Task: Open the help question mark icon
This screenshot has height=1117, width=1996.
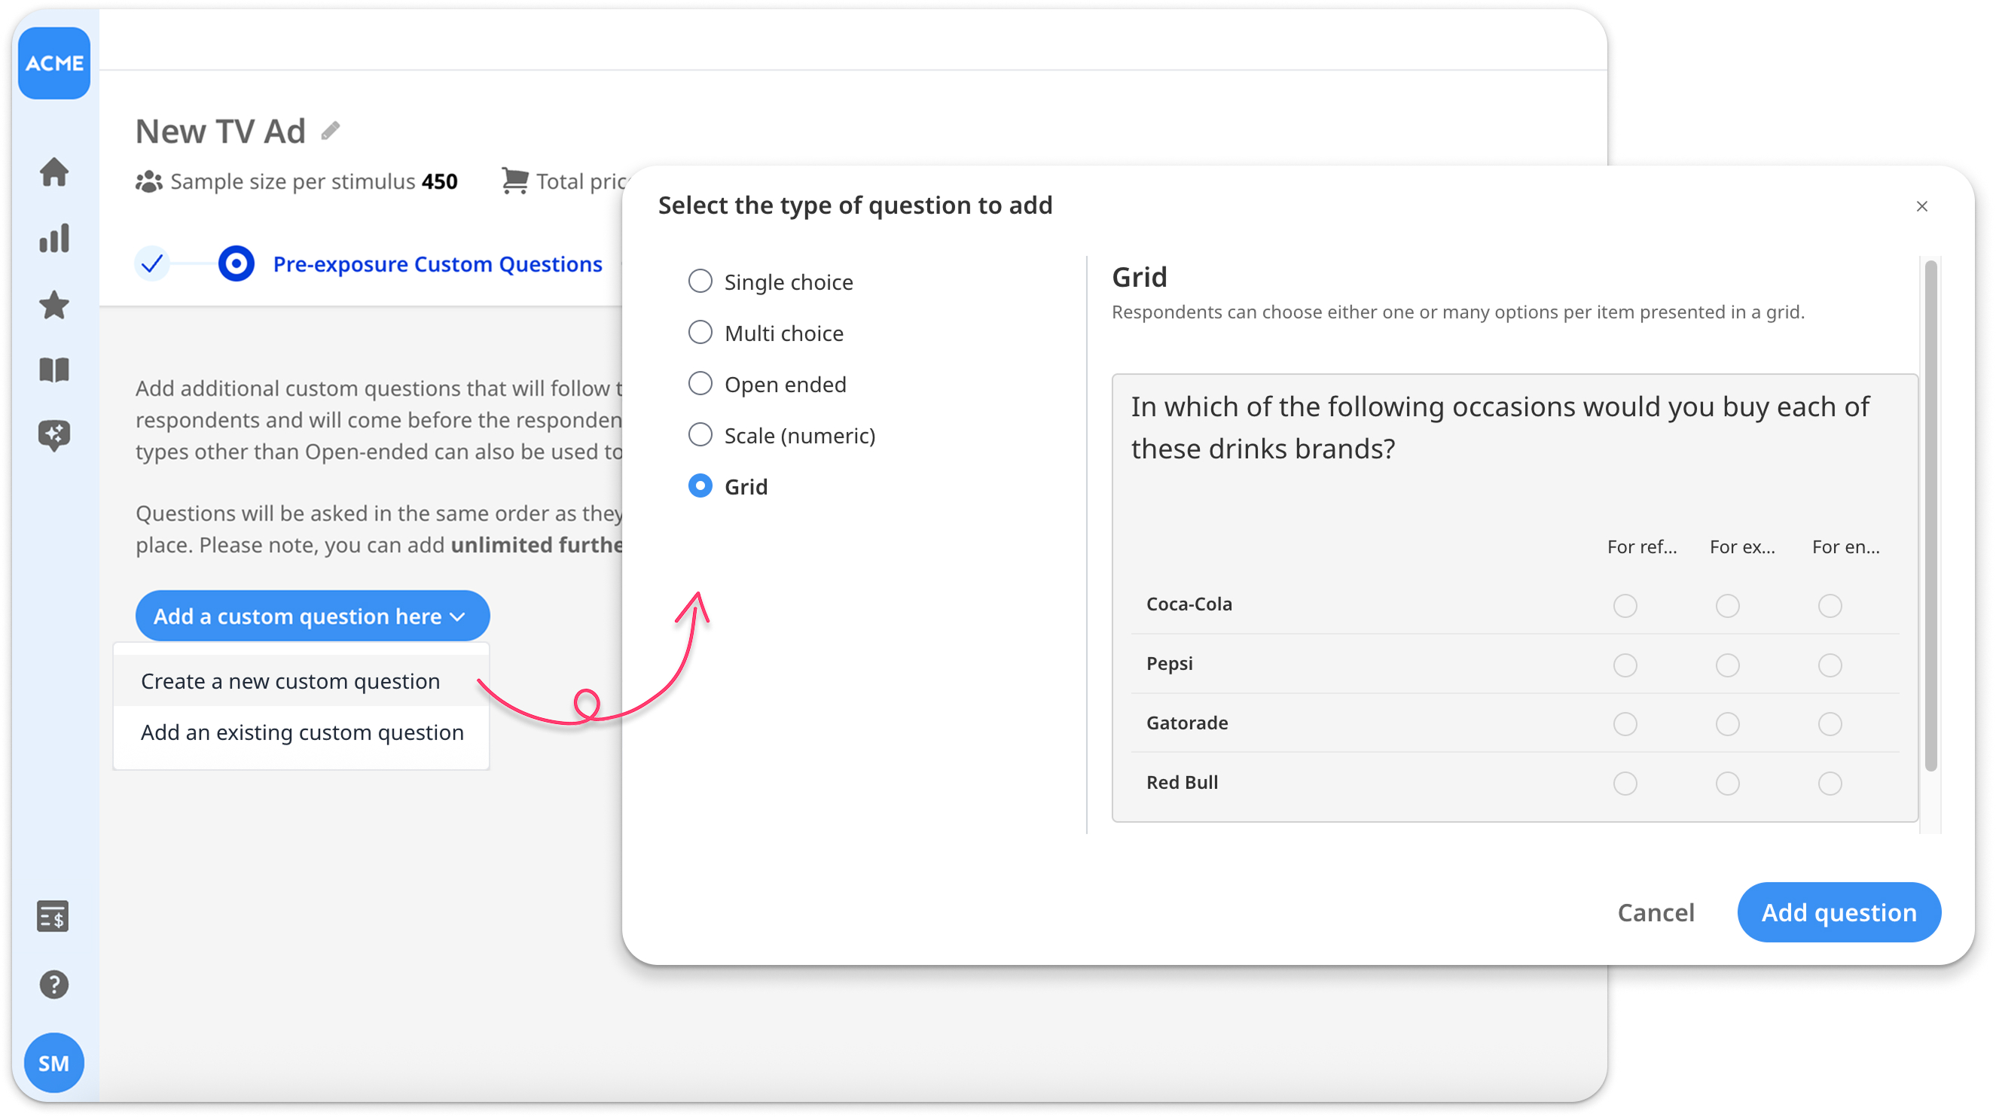Action: coord(53,984)
